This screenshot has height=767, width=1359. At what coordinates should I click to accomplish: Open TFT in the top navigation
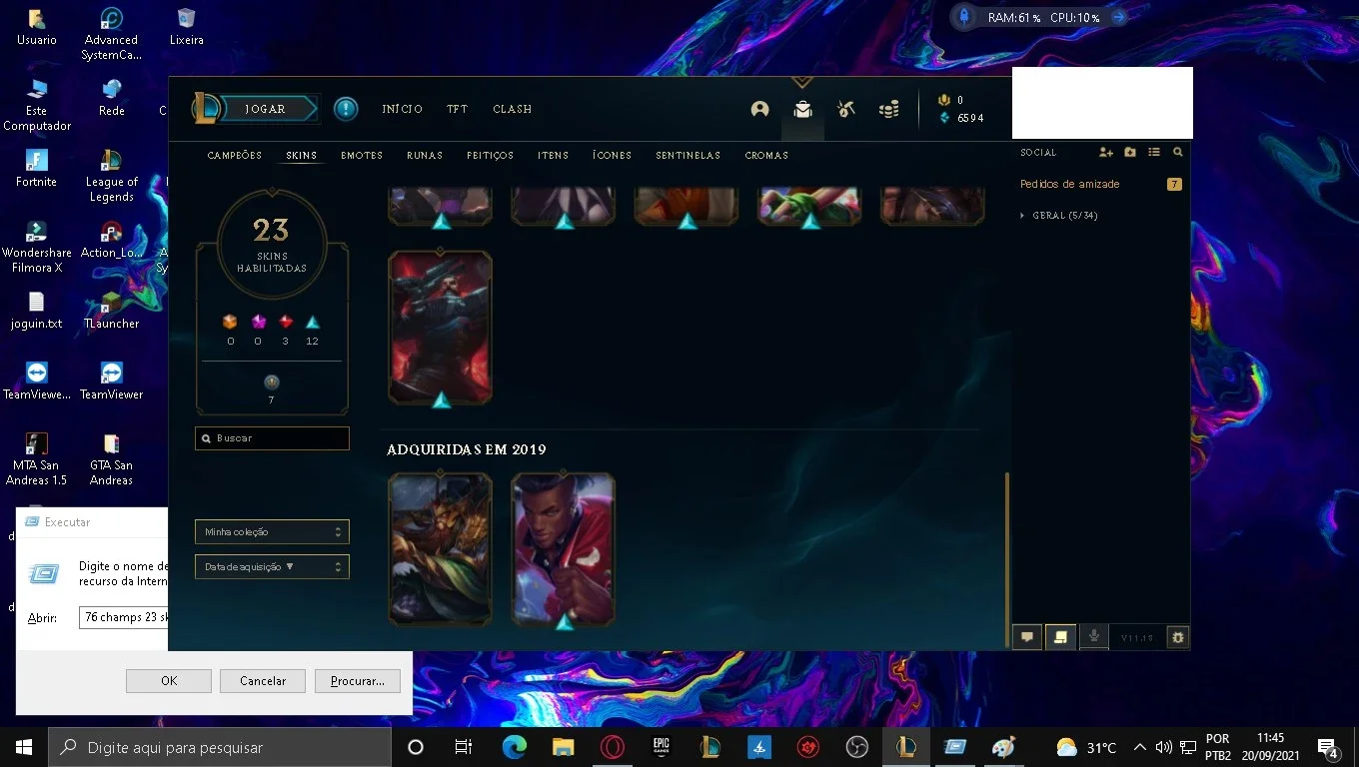(x=457, y=109)
